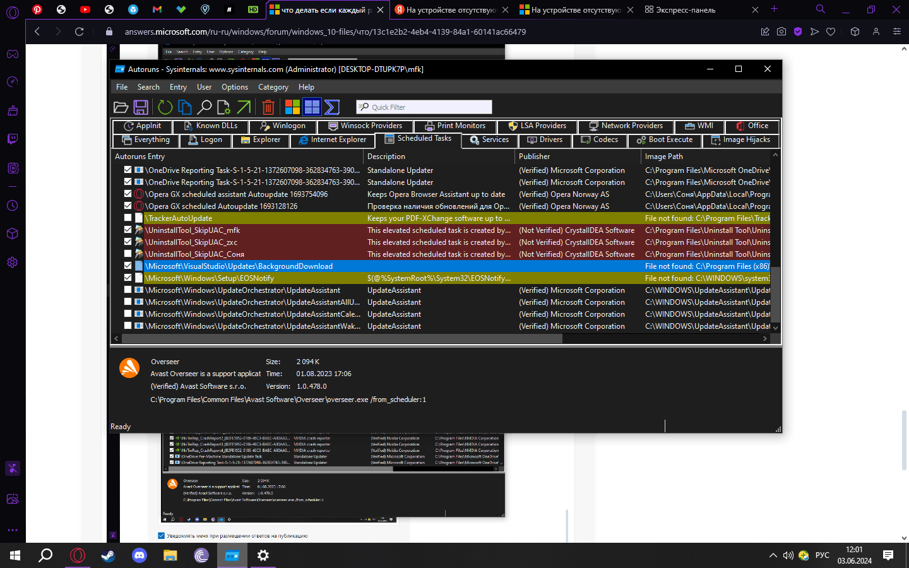
Task: Switch to the Image Hijacks tab
Action: pos(741,140)
